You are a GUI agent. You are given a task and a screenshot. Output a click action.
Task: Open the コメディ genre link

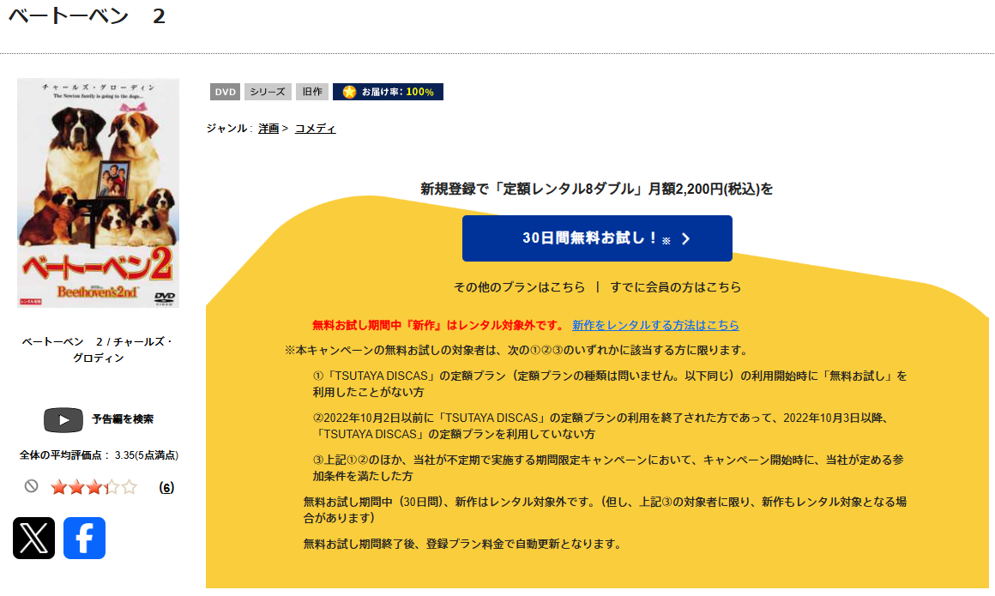coord(316,129)
